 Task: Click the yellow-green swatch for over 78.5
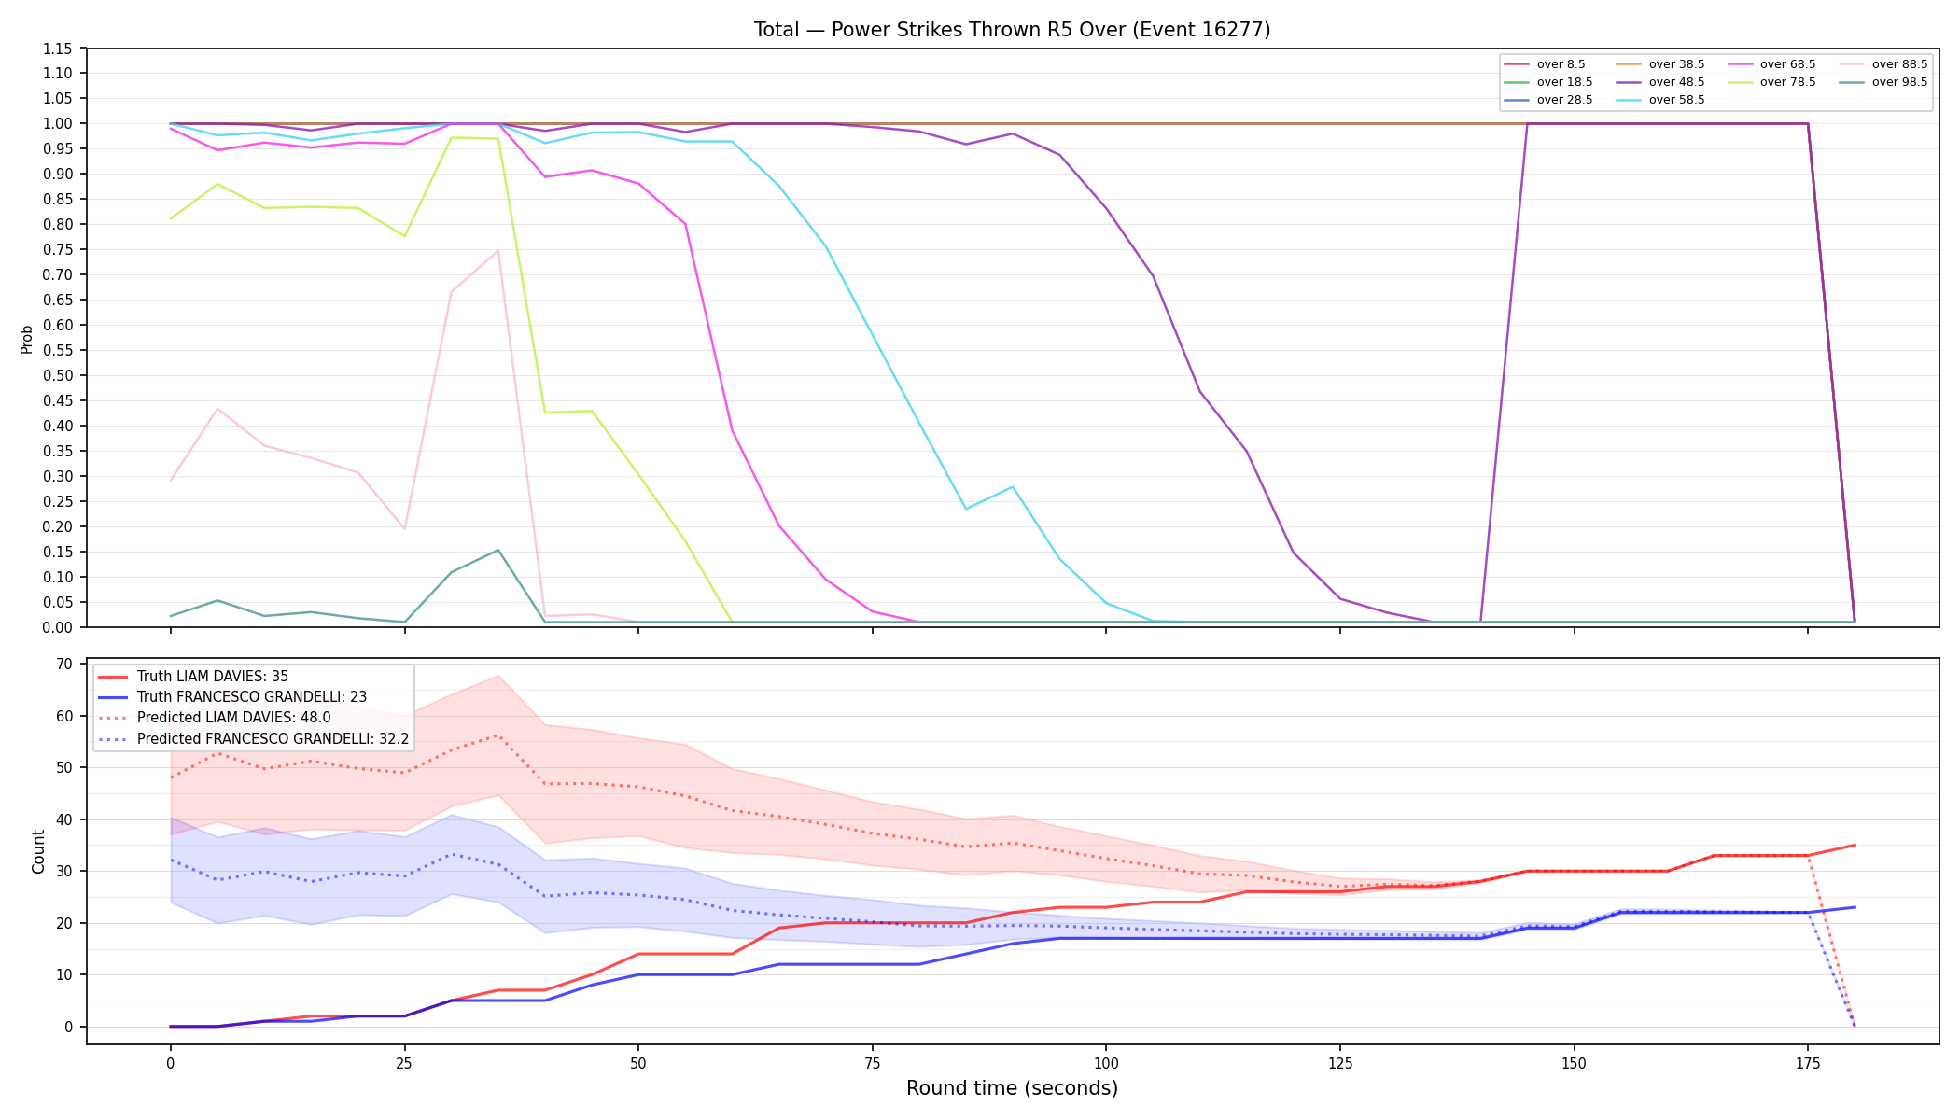pos(1740,82)
